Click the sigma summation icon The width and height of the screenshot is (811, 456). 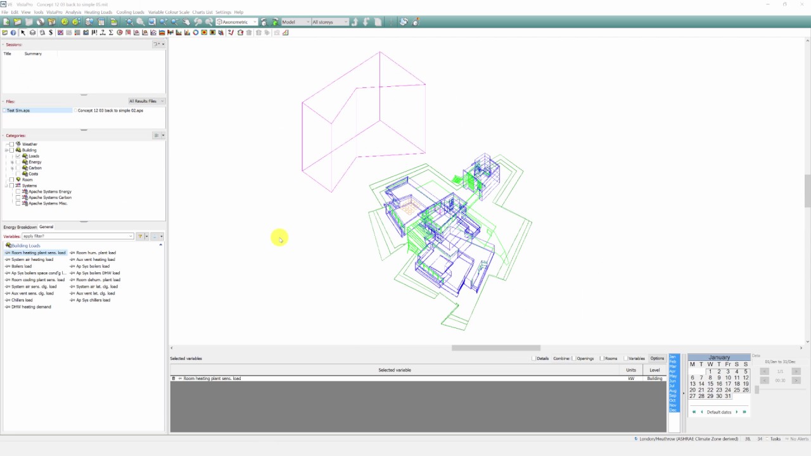pos(110,32)
